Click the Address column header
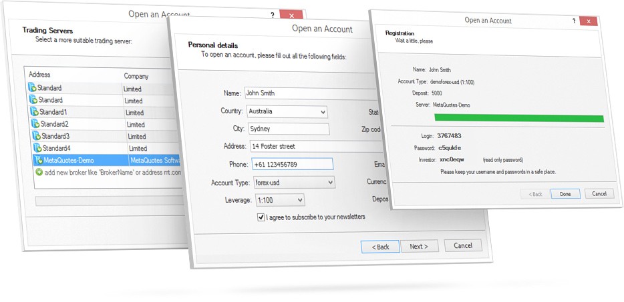Screen dimensions: 624x302 [x=40, y=75]
